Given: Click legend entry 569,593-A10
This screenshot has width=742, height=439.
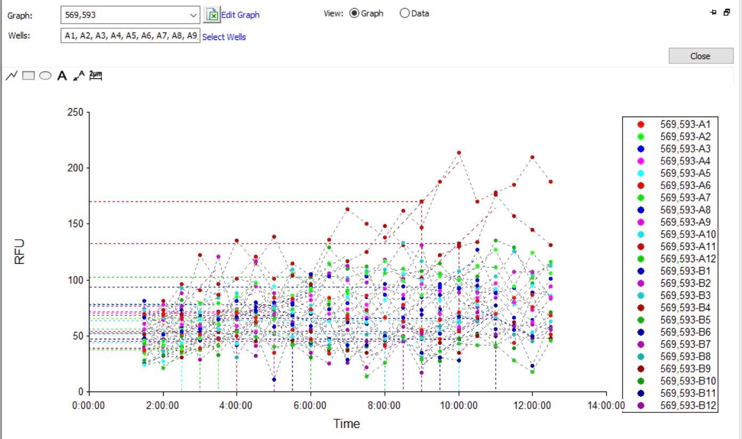Looking at the screenshot, I should tap(688, 234).
